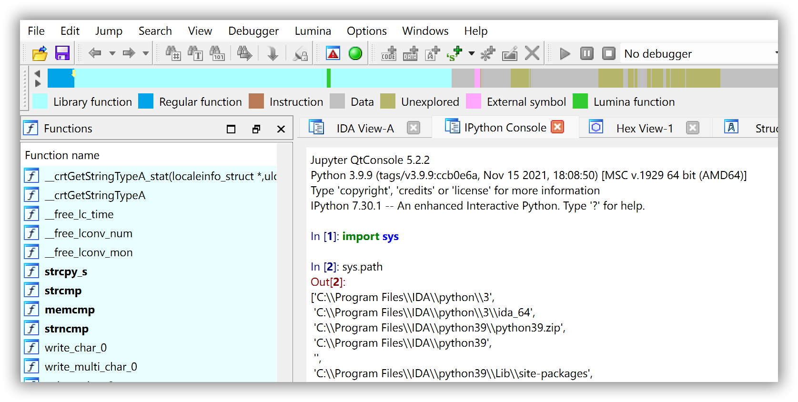Open the back navigation history dropdown
Screen dimensions: 798x402
[x=112, y=53]
